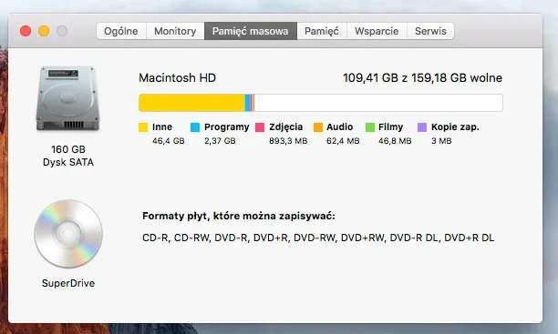Viewport: 558px width, 334px height.
Task: Click the green Filmy legend swatch
Action: click(370, 127)
